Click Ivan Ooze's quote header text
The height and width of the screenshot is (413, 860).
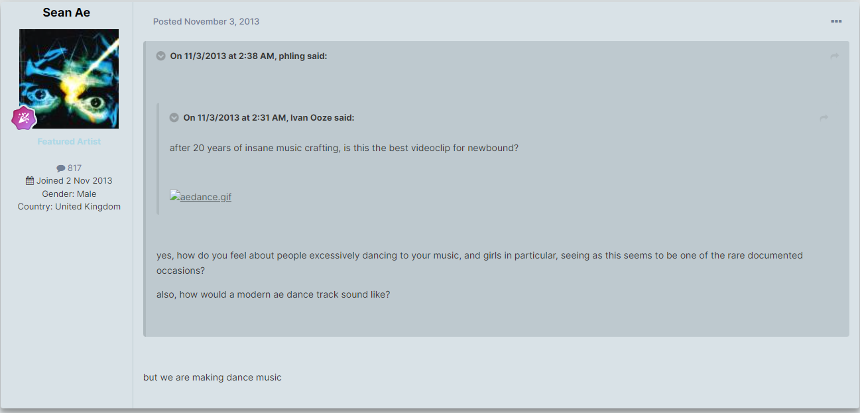[269, 117]
